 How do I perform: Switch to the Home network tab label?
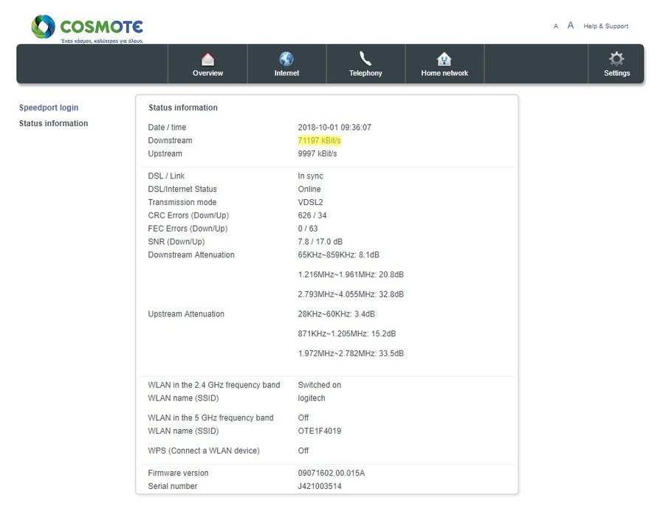(x=445, y=73)
